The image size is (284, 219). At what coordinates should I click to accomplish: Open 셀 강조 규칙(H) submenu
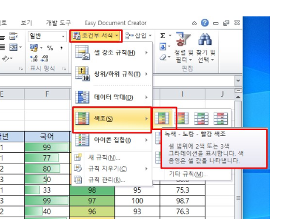(x=112, y=53)
